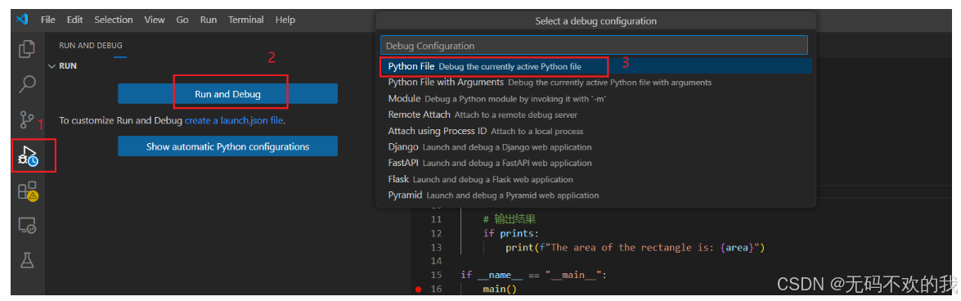Select Attach using Process ID option
Image resolution: width=961 pixels, height=301 pixels.
[595, 131]
